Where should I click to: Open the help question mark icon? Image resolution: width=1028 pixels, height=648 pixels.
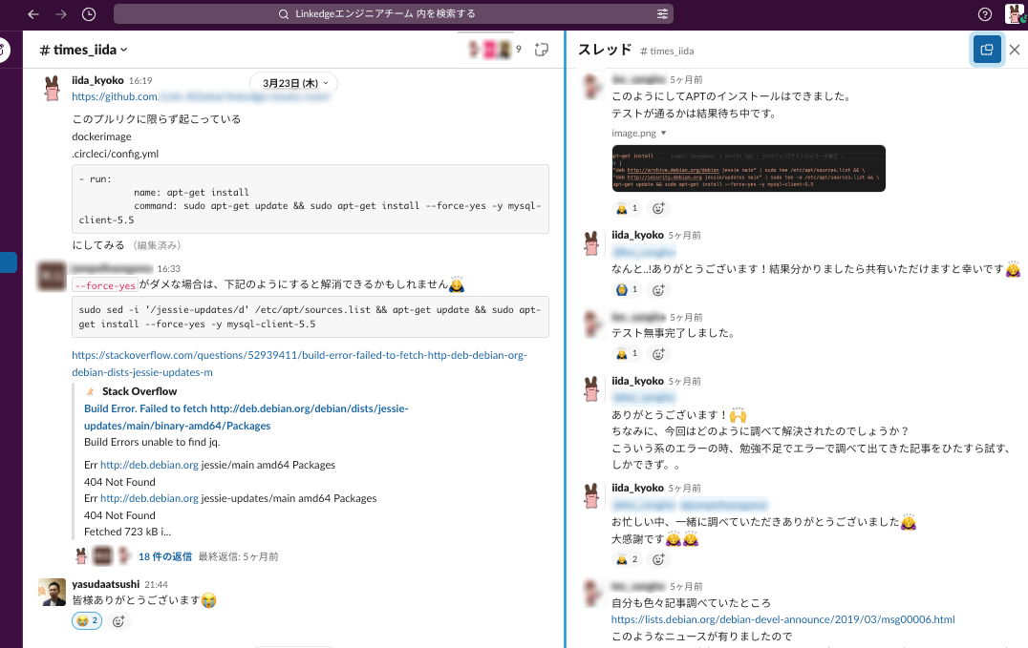pyautogui.click(x=985, y=13)
